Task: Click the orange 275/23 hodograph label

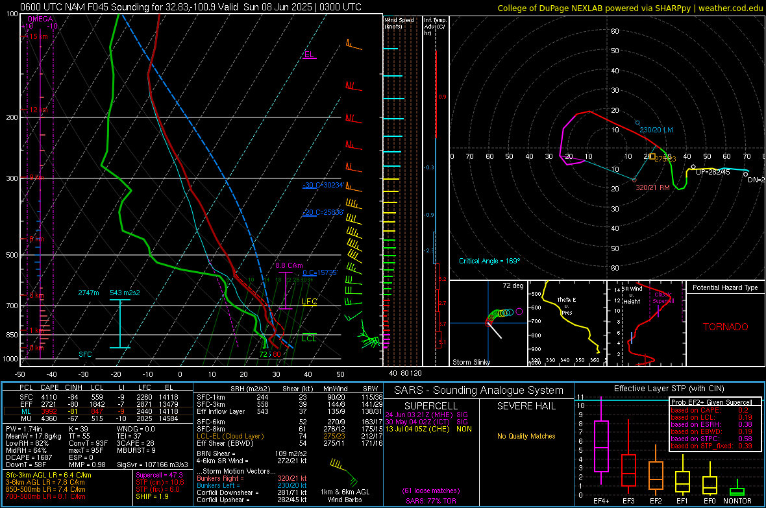Action: [665, 159]
